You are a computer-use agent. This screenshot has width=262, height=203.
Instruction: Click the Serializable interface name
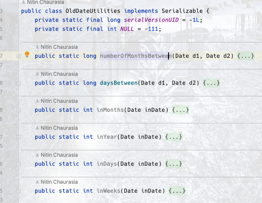coord(181,10)
